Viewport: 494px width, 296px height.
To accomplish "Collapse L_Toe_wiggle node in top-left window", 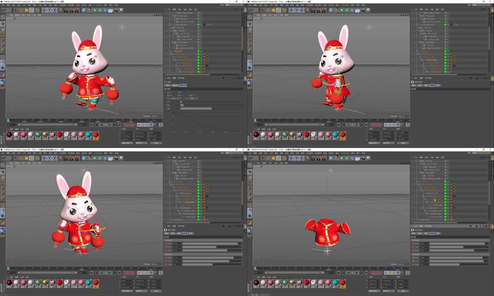I will pos(173,42).
